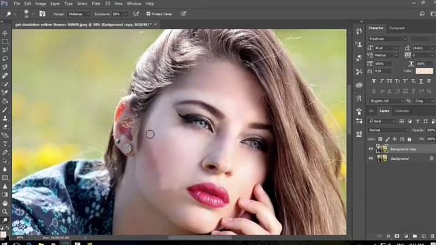This screenshot has height=245, width=436.
Task: Select the Rectangular Marquee tool
Action: click(x=5, y=42)
